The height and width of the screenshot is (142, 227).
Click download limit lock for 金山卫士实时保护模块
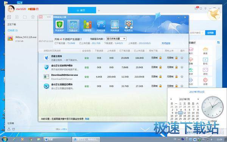click(x=160, y=67)
